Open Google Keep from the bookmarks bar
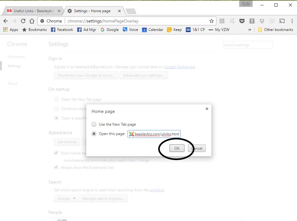This screenshot has width=297, height=221. (174, 30)
